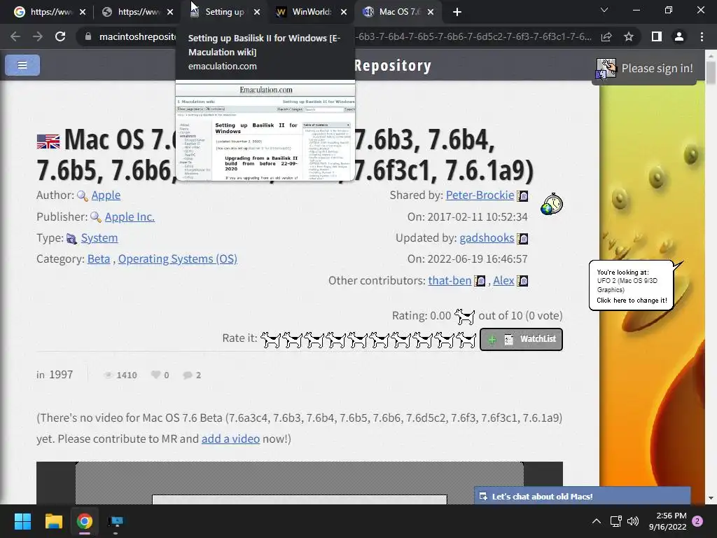The image size is (717, 538).
Task: Open that-ben contributor link
Action: pyautogui.click(x=450, y=280)
